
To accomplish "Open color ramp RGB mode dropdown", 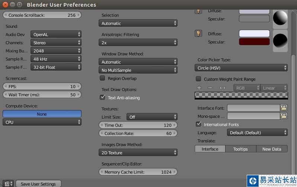I will (247, 88).
